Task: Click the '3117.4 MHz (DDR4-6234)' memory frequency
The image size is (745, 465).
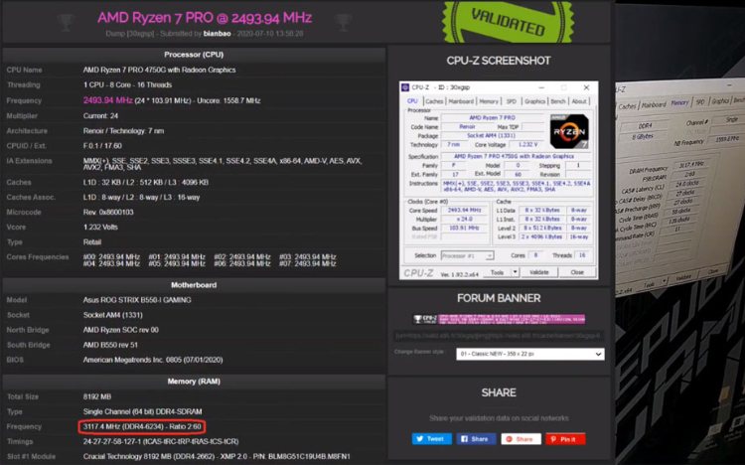Action: pos(142,426)
